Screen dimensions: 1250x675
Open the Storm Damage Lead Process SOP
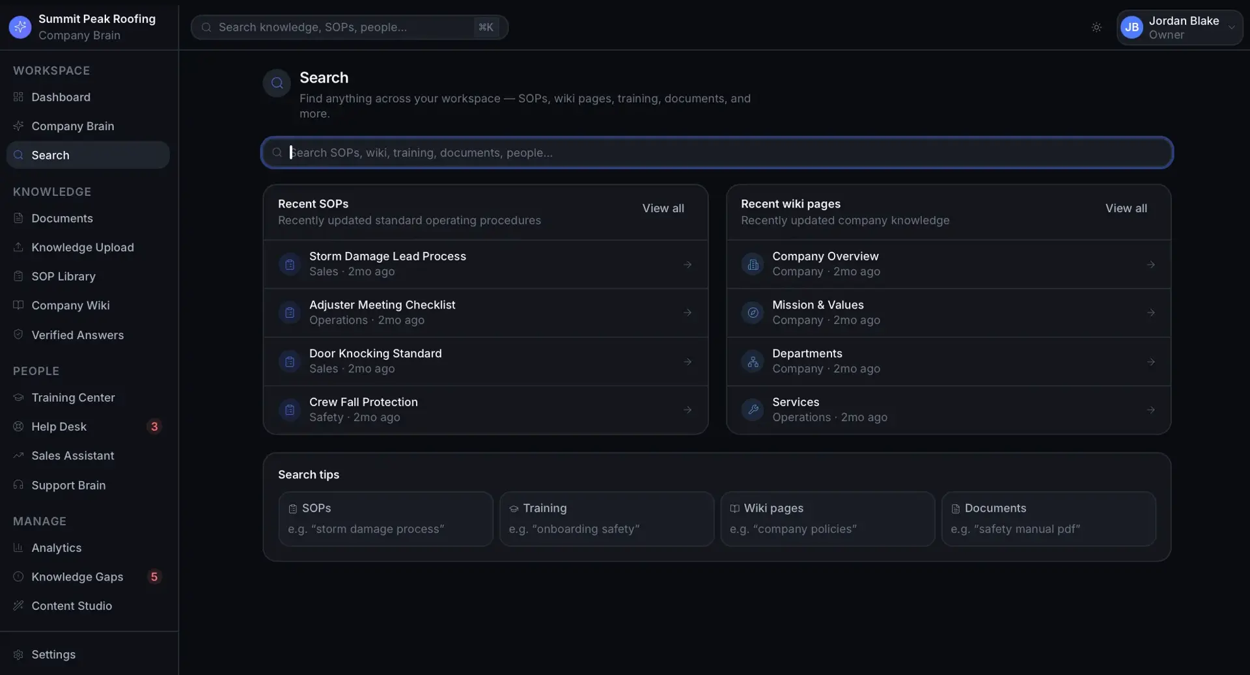coord(485,264)
